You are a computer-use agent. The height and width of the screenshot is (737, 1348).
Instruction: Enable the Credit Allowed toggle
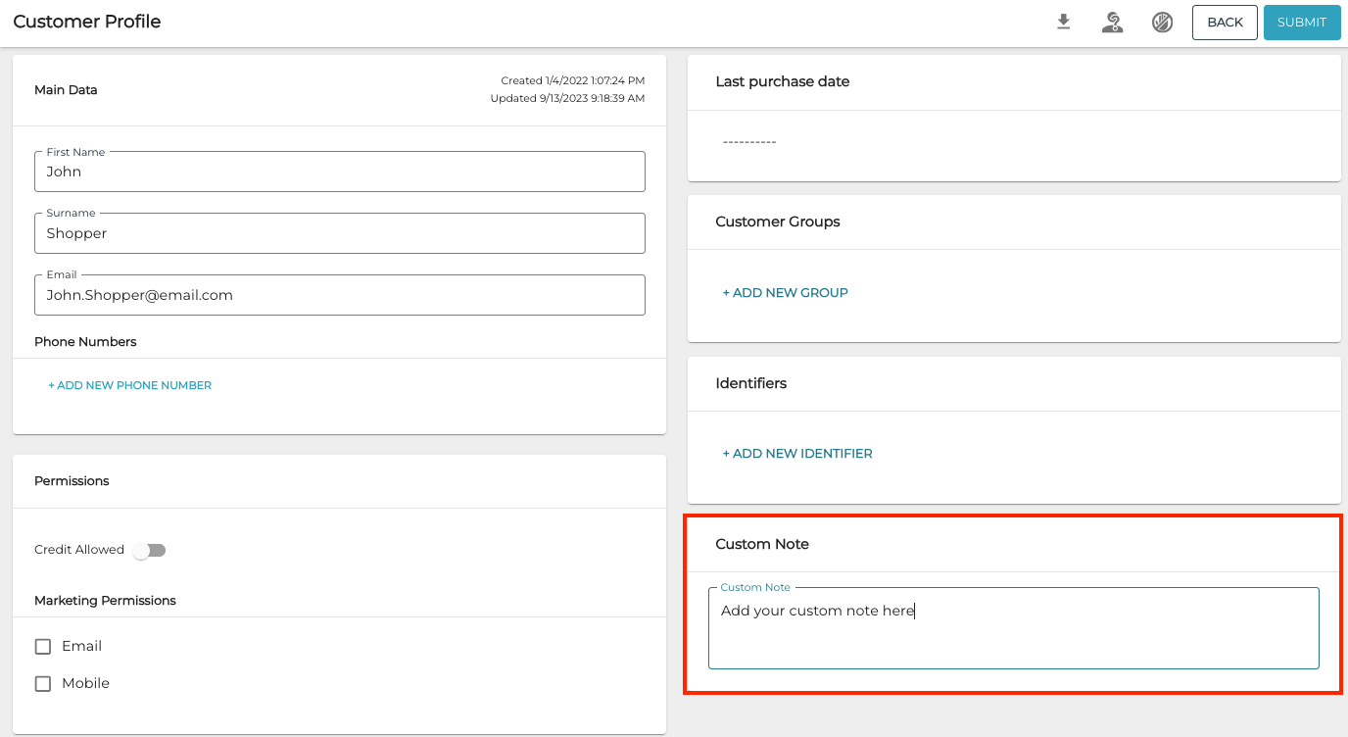point(149,550)
